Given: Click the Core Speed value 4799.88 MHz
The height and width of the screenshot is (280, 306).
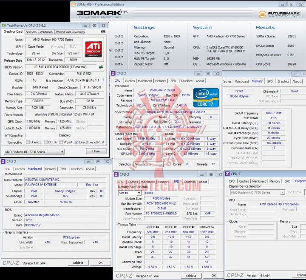Looking at the screenshot, I should tap(147, 139).
